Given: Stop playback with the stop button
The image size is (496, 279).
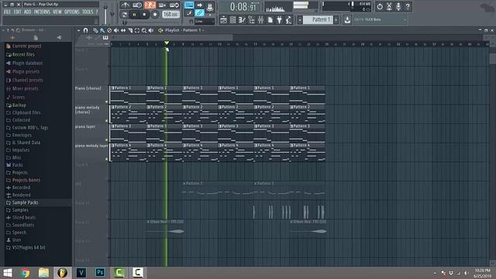Looking at the screenshot, I should point(145,15).
